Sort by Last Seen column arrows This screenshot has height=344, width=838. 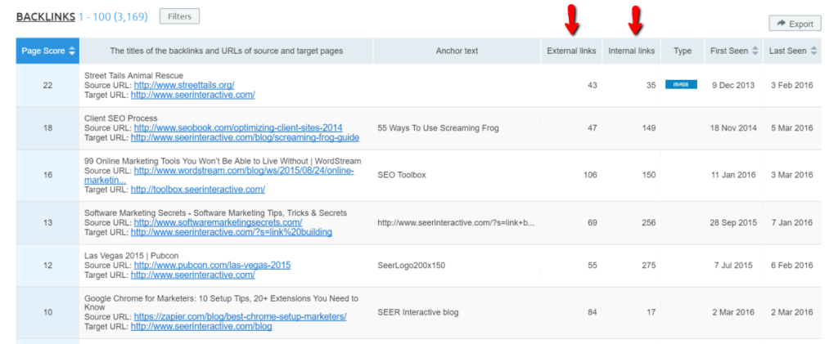click(813, 51)
